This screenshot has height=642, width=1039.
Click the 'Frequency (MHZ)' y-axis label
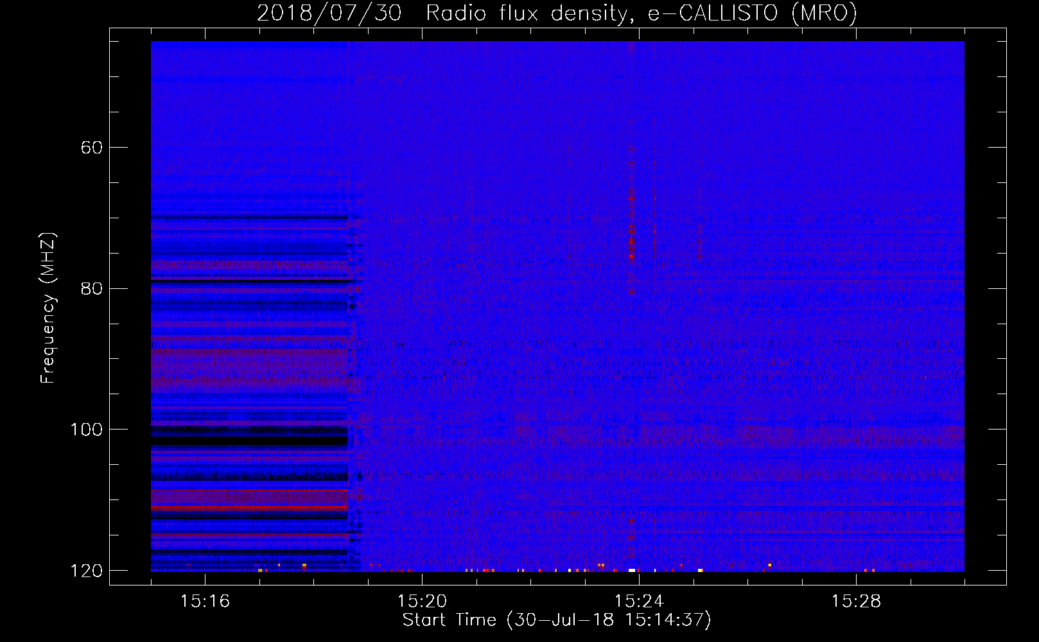pos(48,308)
